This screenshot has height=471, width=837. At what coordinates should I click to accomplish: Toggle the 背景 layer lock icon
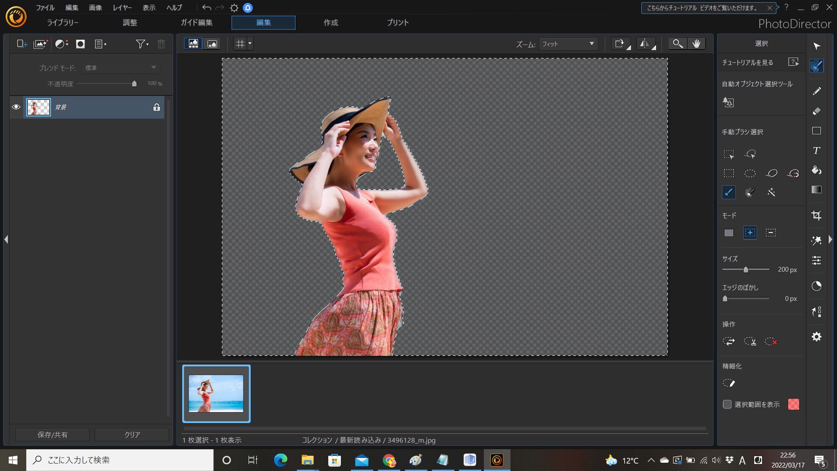point(157,107)
